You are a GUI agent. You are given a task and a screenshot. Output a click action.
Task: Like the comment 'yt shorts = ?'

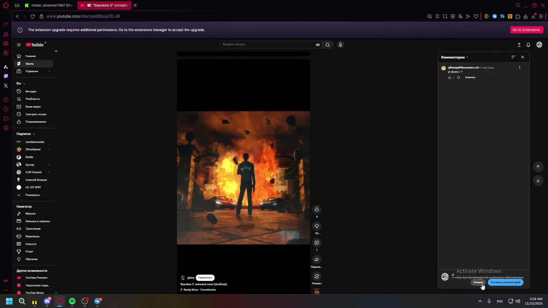click(x=450, y=77)
